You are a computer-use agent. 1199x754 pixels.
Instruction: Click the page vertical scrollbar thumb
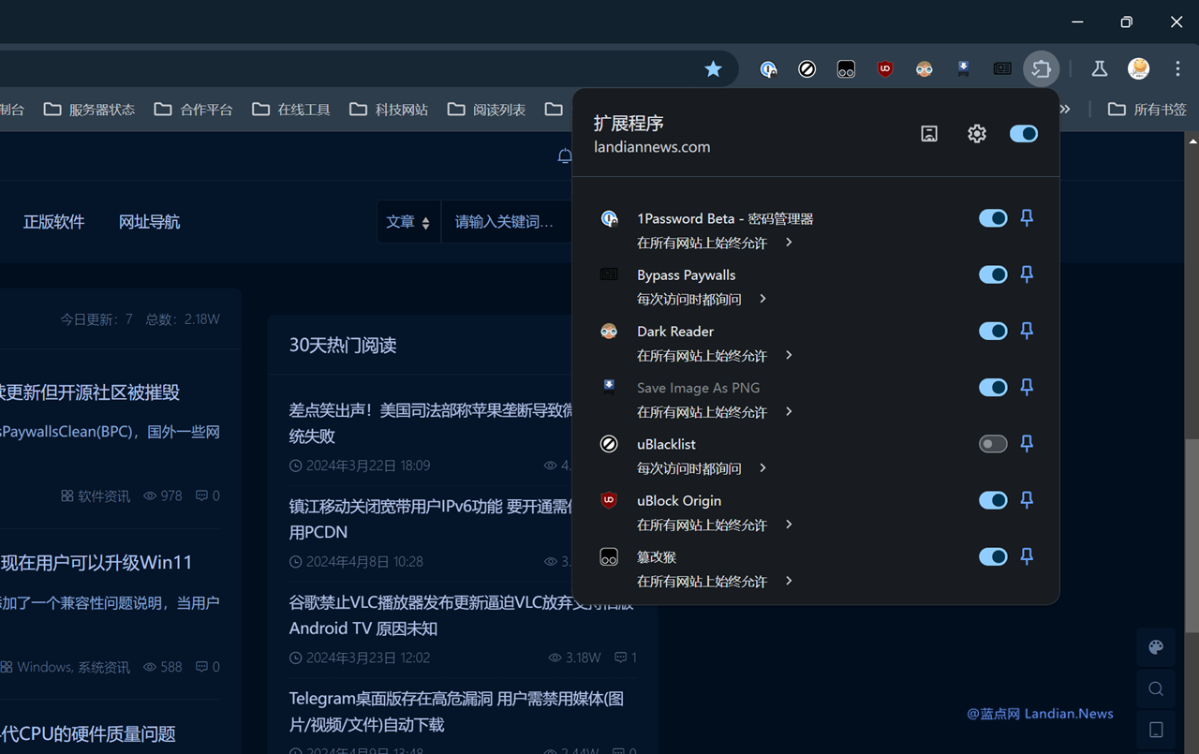[1191, 537]
